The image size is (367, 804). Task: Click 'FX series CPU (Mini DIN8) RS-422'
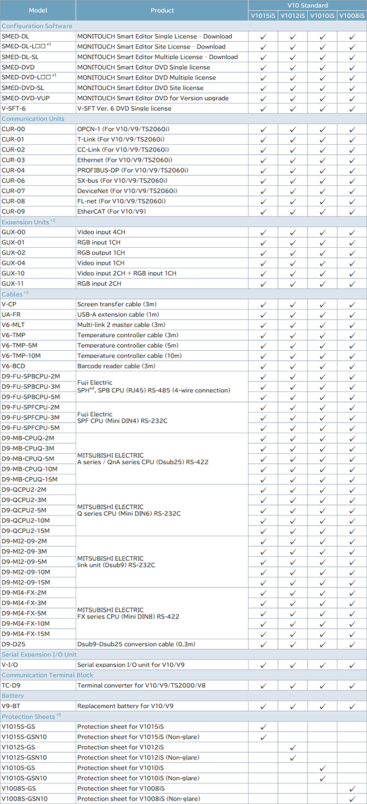coord(129,616)
